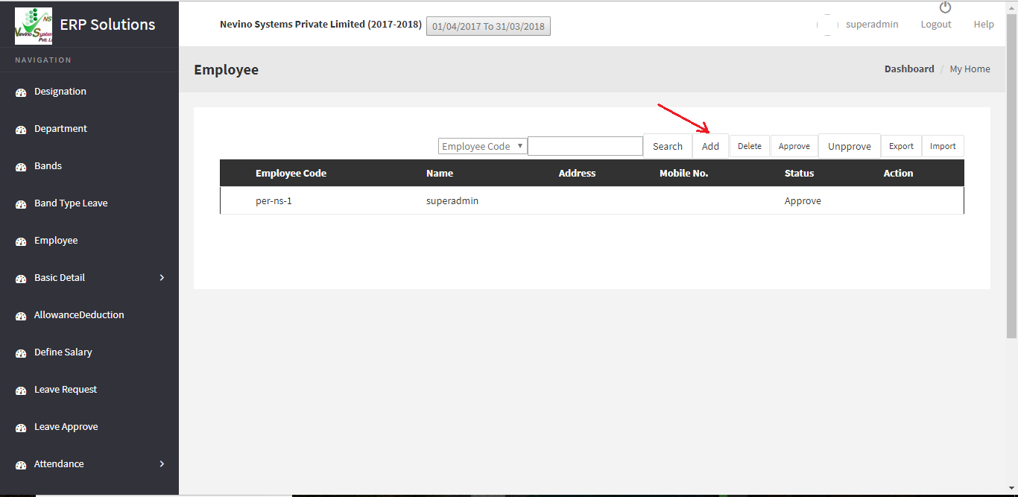The width and height of the screenshot is (1018, 497).
Task: Expand the Attendance submenu chevron
Action: [x=162, y=464]
